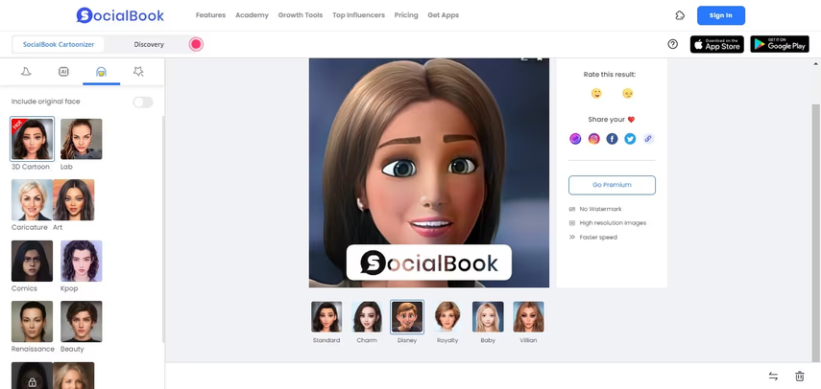The width and height of the screenshot is (821, 389).
Task: Select the Lab style thumbnail
Action: coord(82,139)
